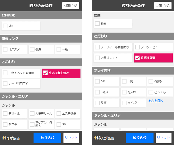
Task: Check 一撃イベント開催中 option
Action: click(5, 73)
